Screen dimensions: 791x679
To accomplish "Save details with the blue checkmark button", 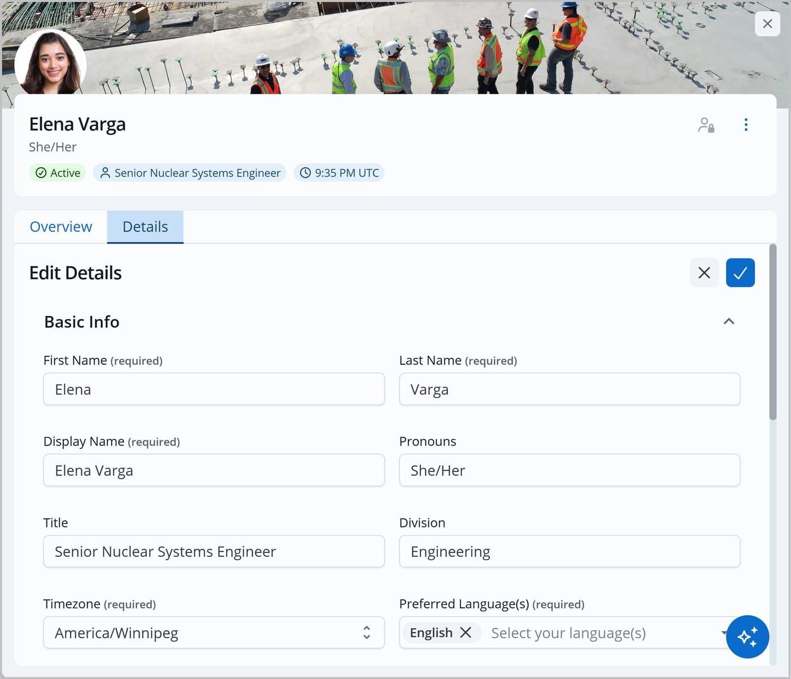I will pyautogui.click(x=740, y=273).
